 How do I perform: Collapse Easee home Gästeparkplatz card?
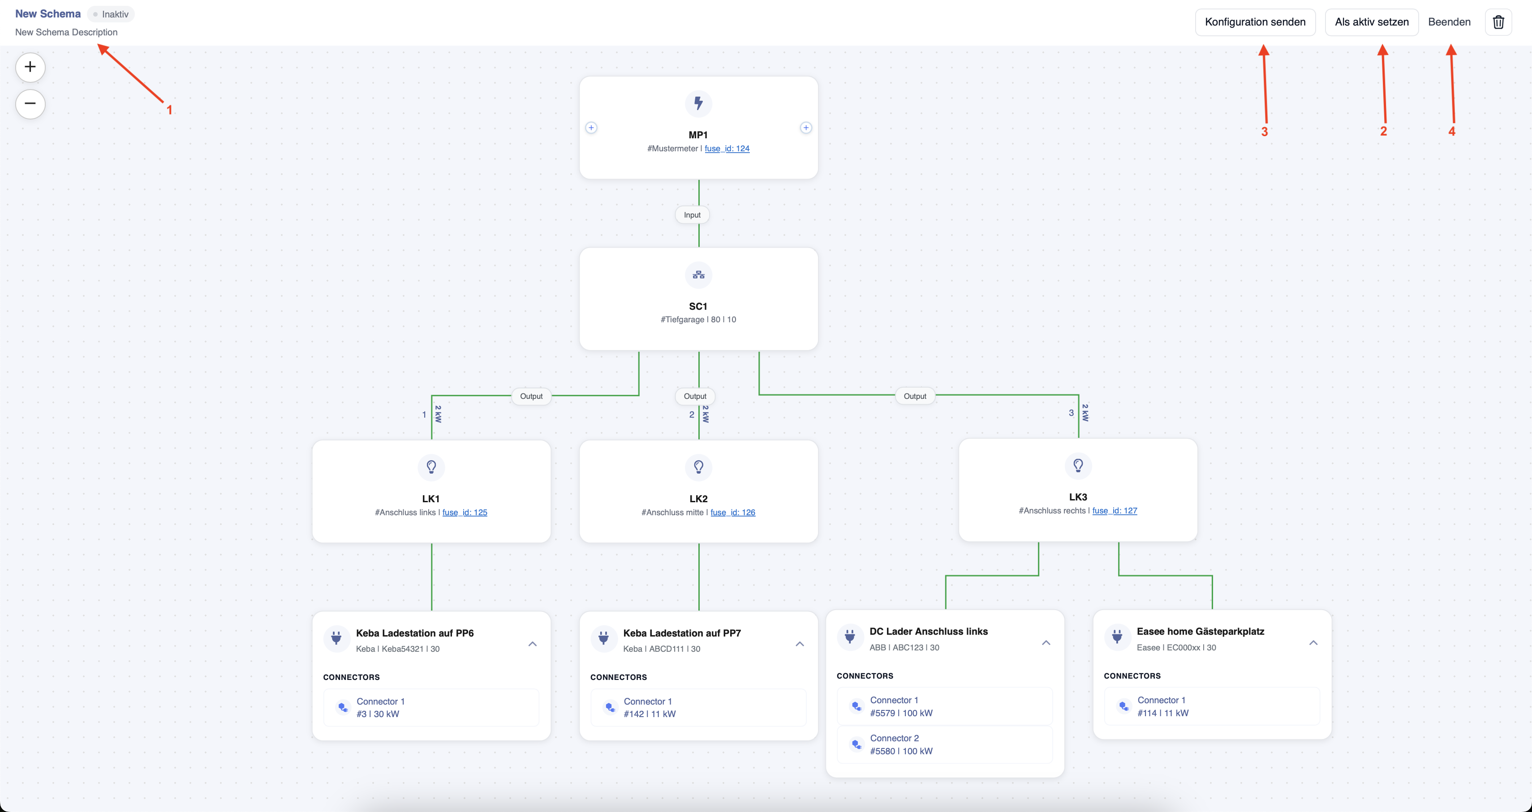(x=1313, y=643)
